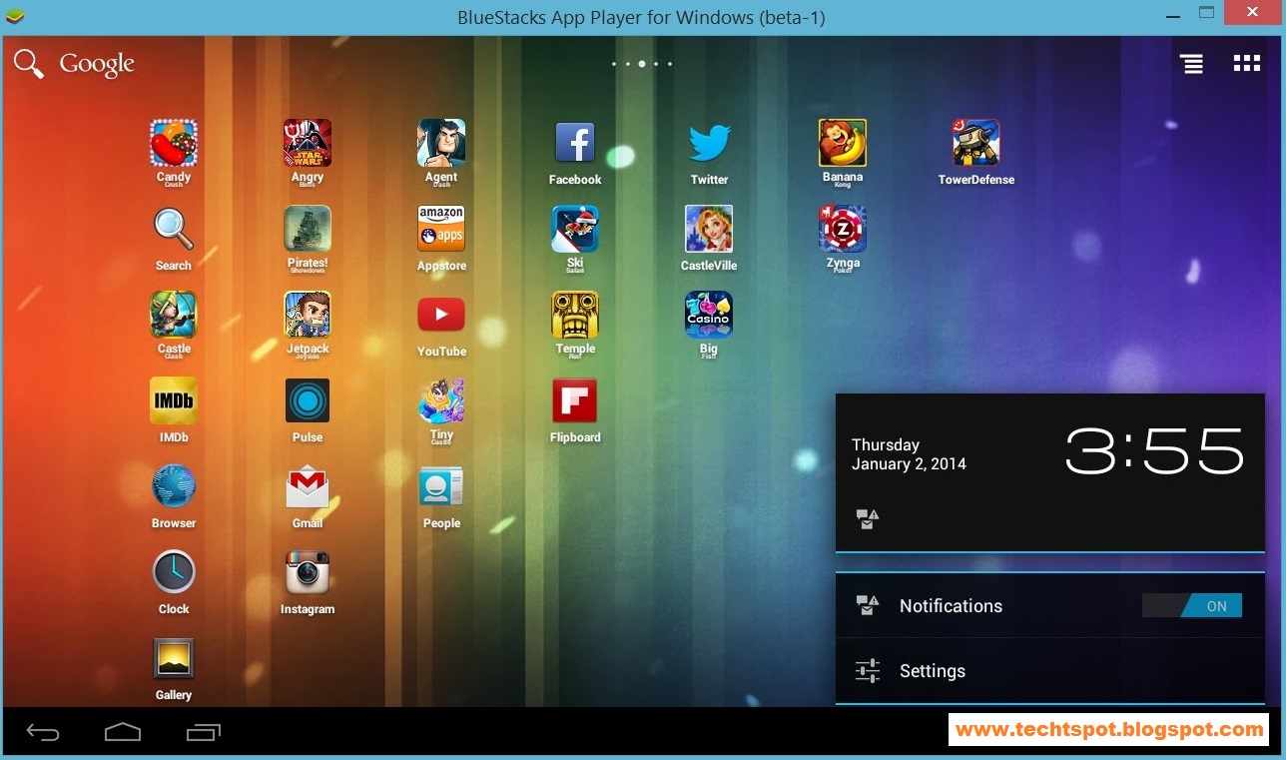Viewport: 1286px width, 760px height.
Task: Launch the Twitter app
Action: tap(709, 144)
